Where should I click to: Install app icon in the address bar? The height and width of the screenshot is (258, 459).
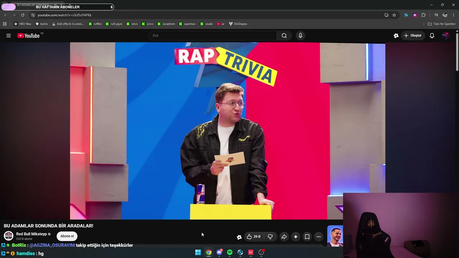click(x=386, y=15)
